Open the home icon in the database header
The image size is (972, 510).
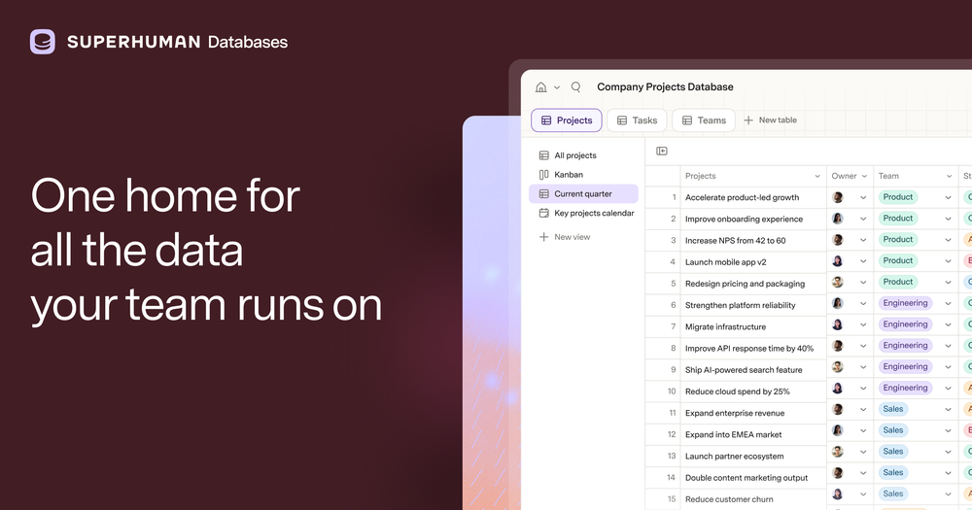[x=541, y=86]
